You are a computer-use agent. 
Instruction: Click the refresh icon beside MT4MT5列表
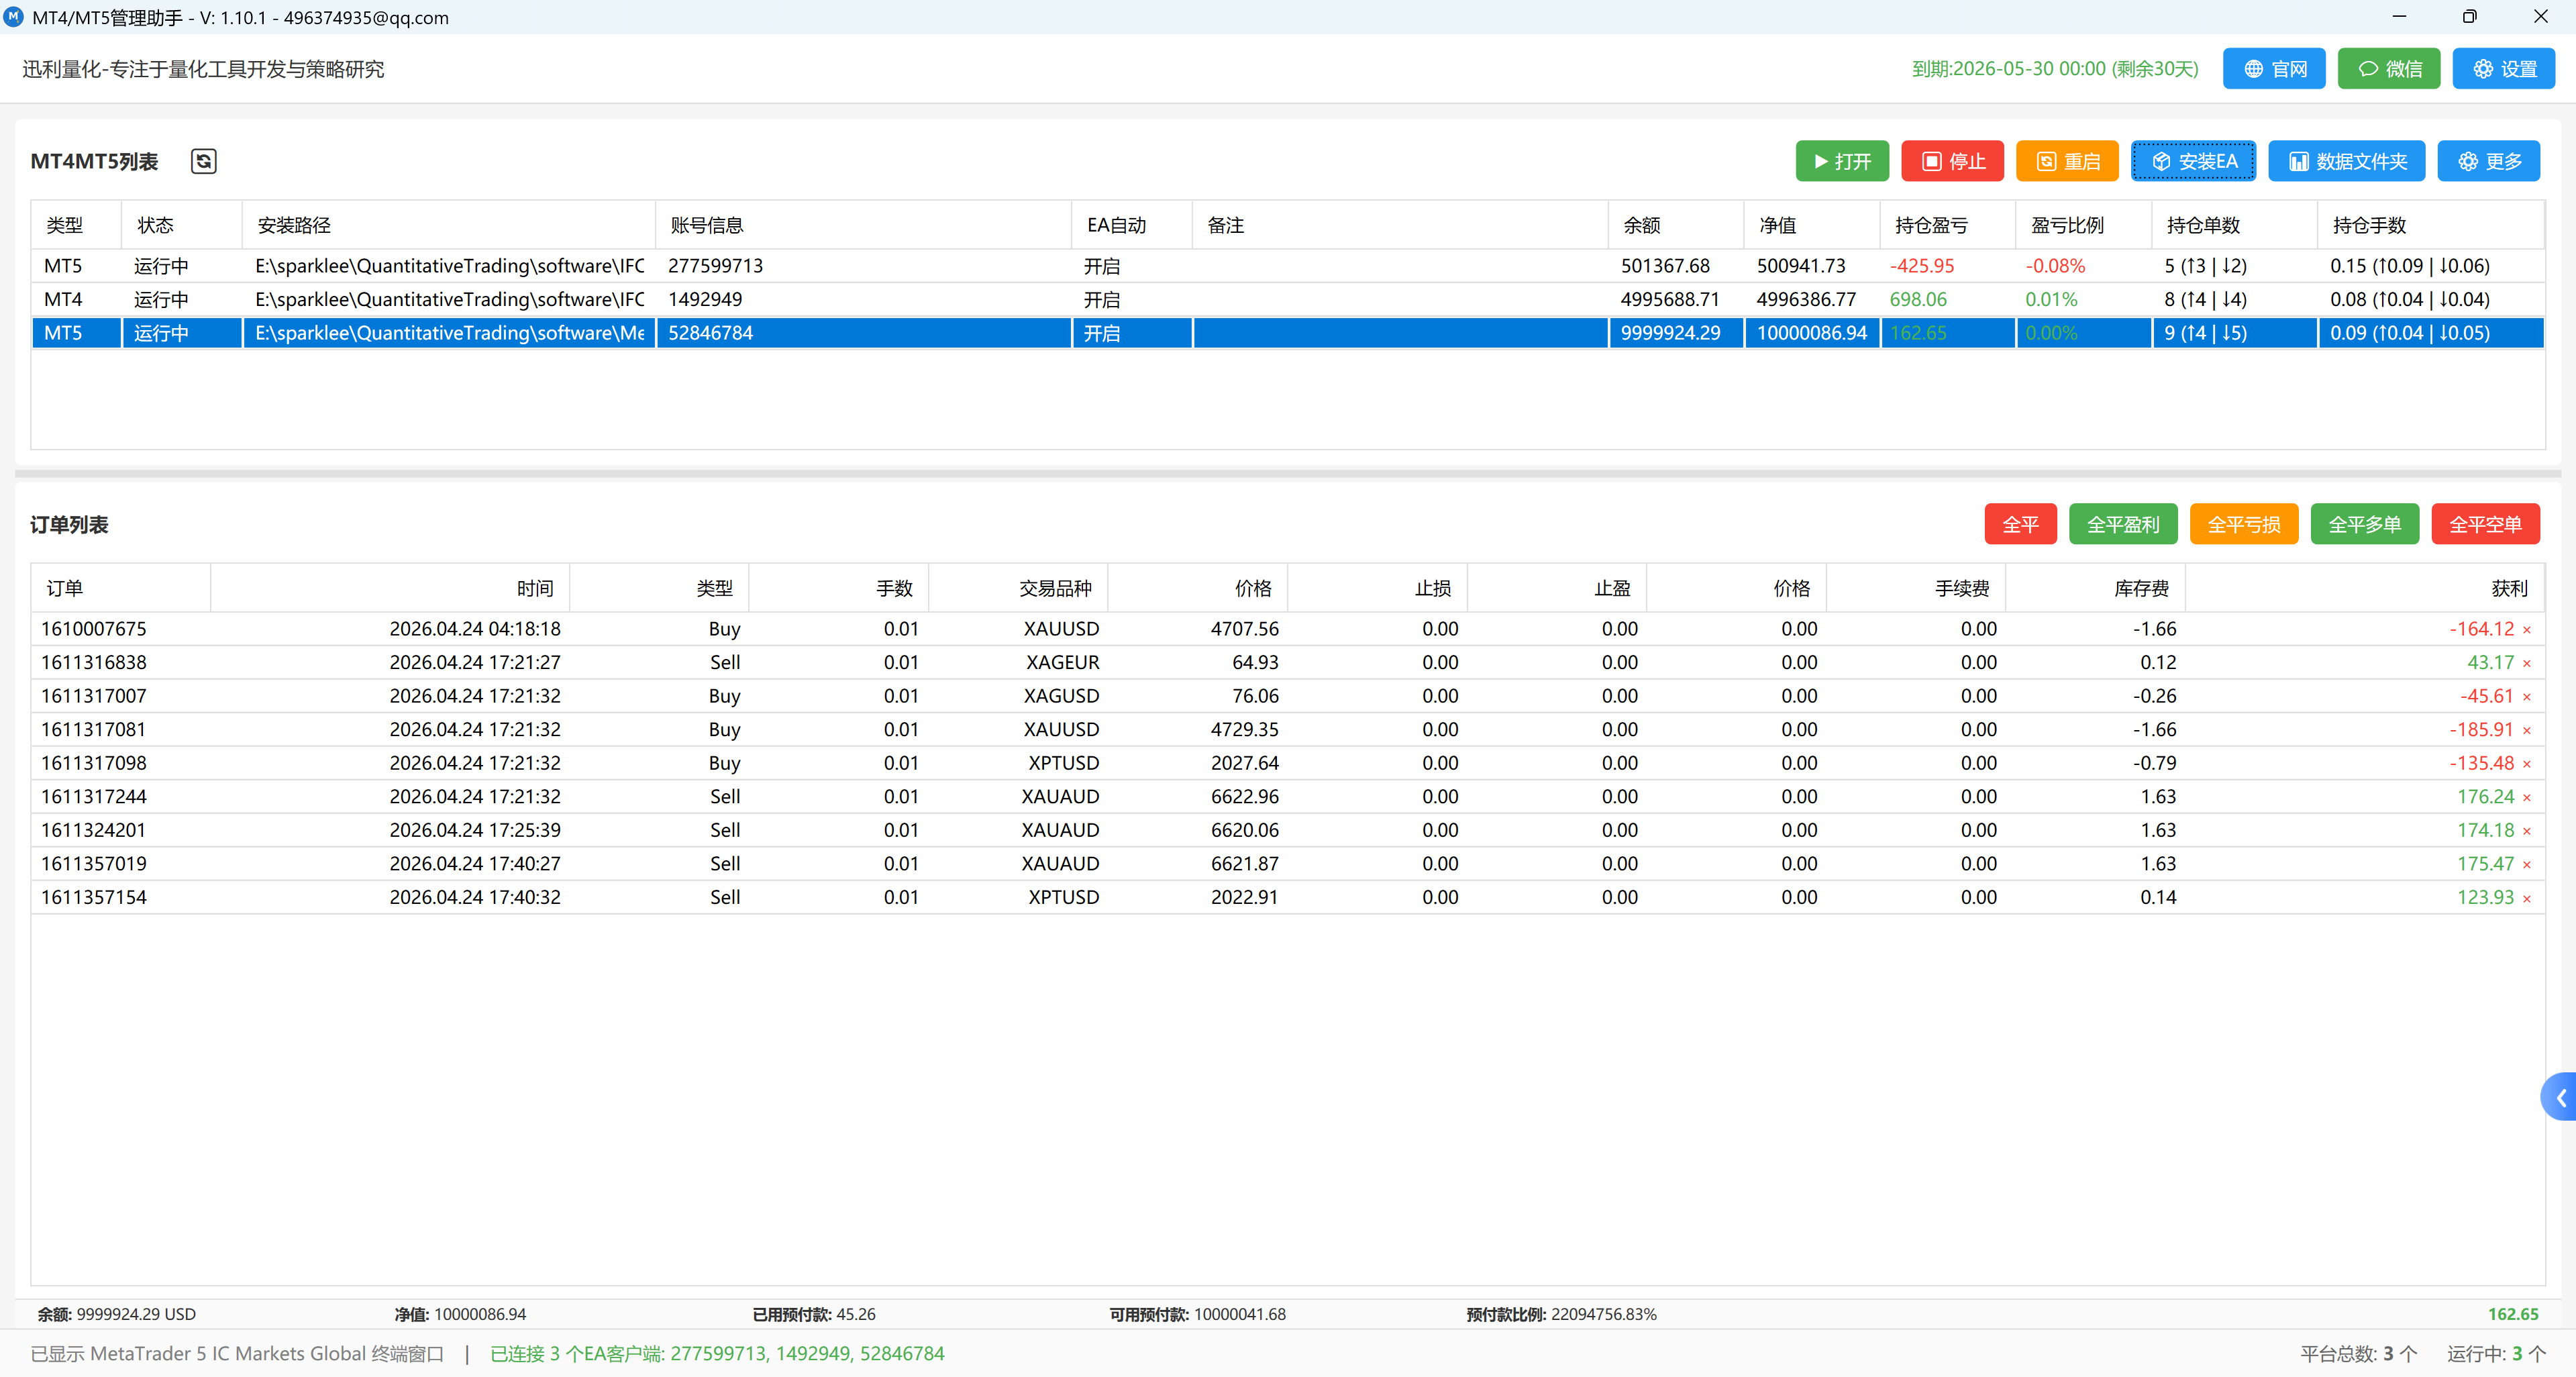point(203,161)
